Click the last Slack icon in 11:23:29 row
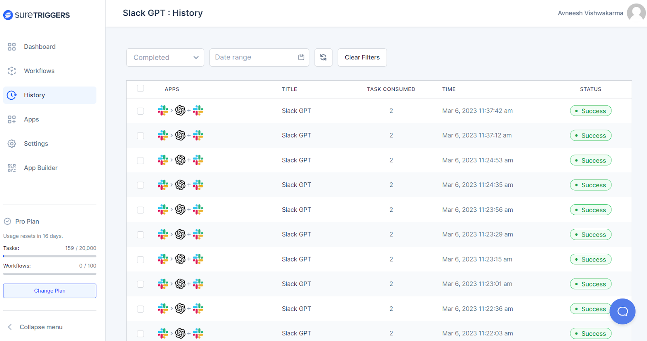The image size is (647, 341). [x=198, y=234]
